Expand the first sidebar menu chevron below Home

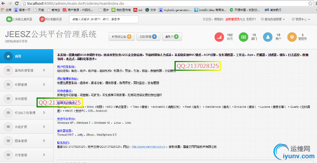click(44, 70)
